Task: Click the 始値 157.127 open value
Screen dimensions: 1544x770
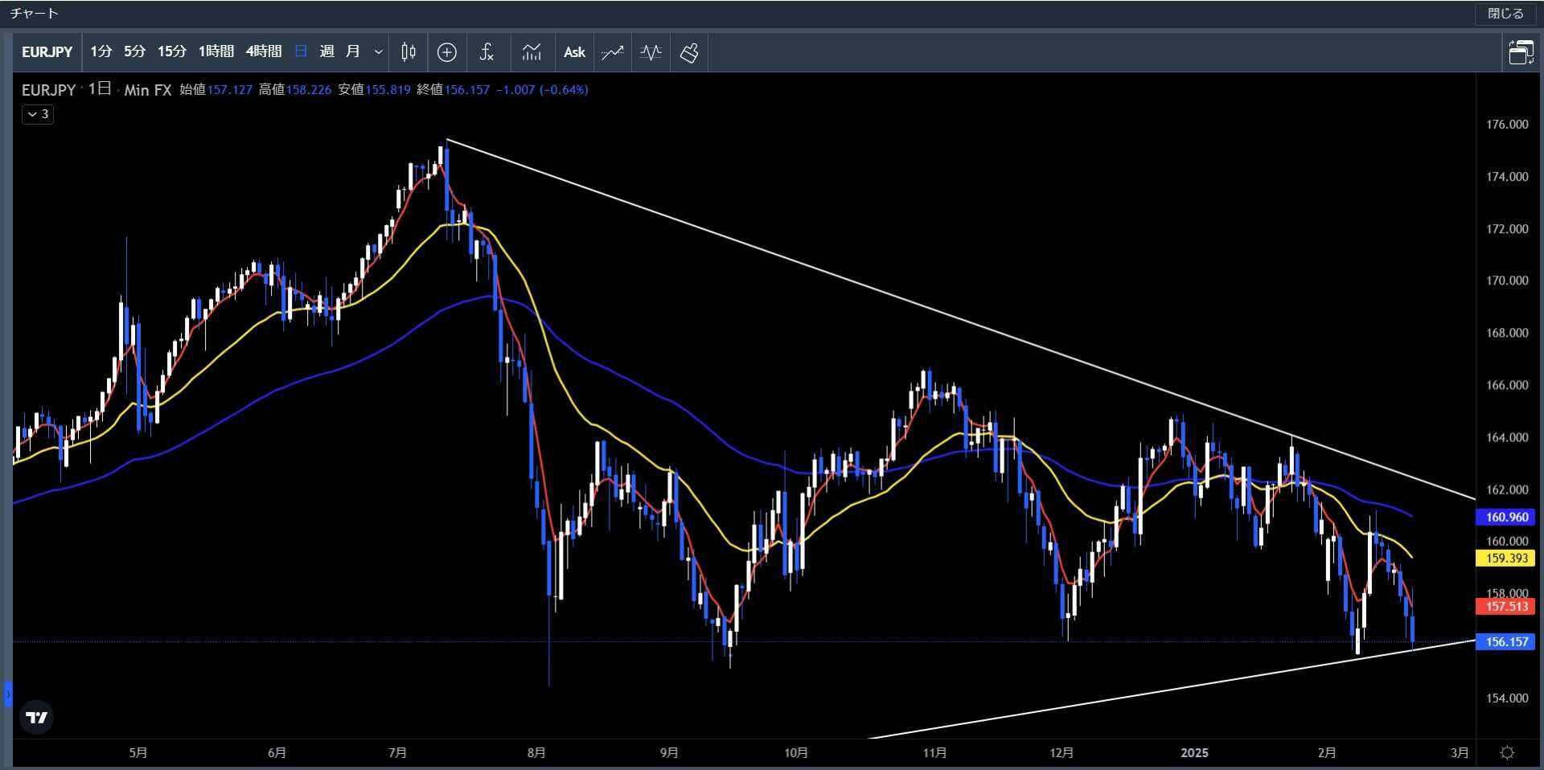Action: pos(216,90)
